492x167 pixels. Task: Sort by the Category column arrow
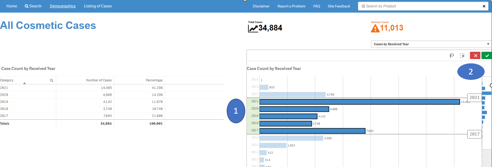24,83
